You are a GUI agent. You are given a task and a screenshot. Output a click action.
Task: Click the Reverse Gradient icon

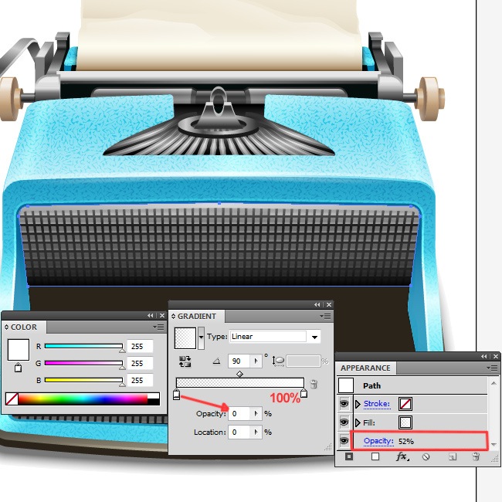(185, 361)
